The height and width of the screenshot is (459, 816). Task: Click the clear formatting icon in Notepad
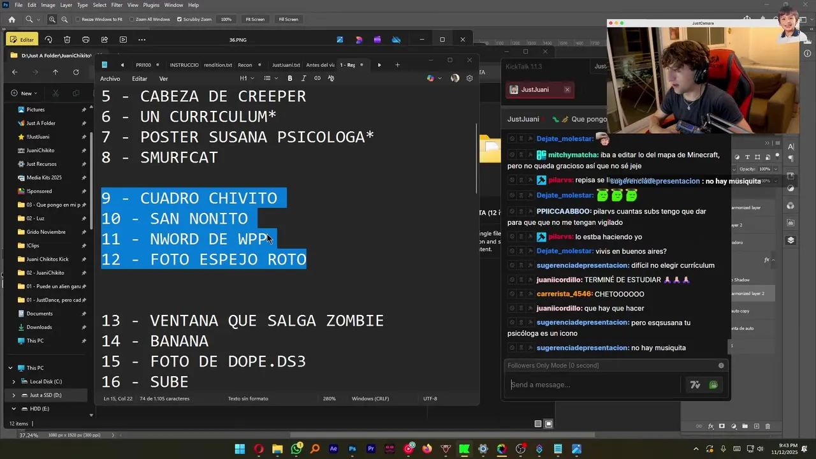point(331,78)
